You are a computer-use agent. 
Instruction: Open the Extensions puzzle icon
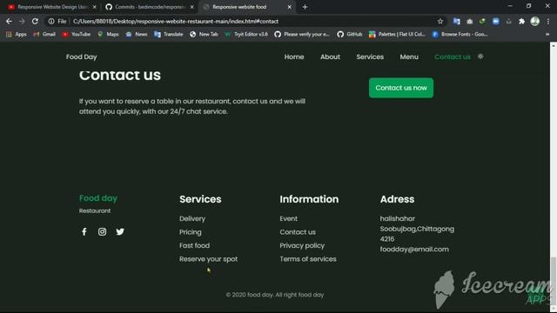coord(522,21)
